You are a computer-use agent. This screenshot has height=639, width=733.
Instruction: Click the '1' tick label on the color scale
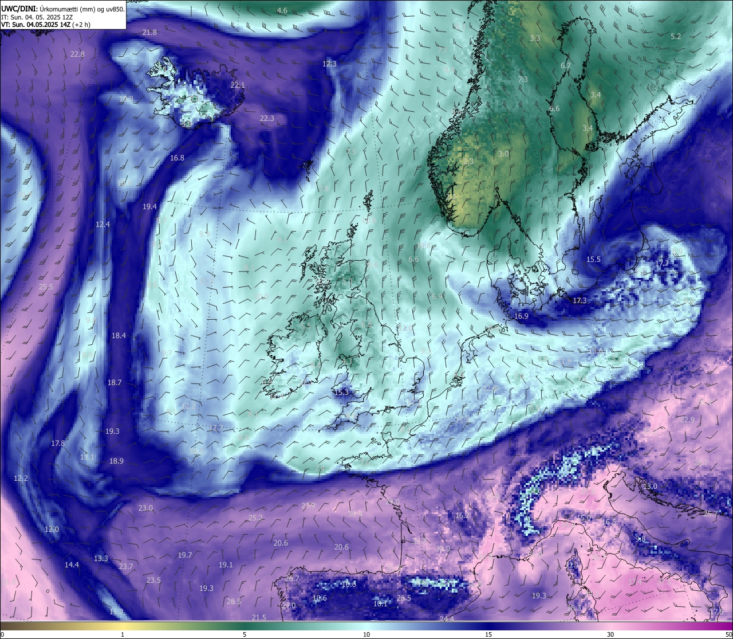(123, 634)
